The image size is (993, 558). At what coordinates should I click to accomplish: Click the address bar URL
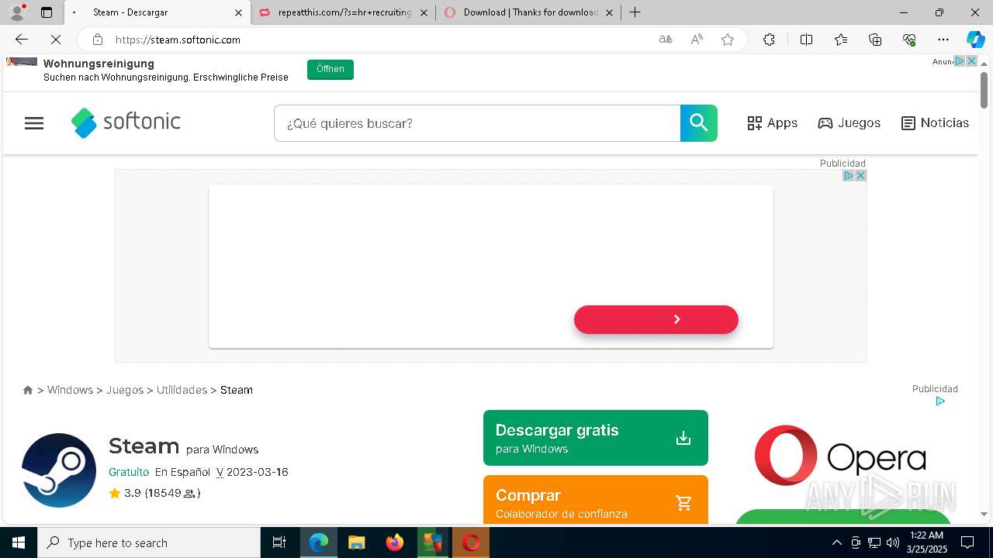[178, 40]
